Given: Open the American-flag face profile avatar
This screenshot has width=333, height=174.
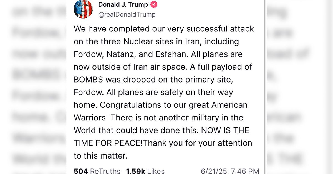Looking at the screenshot, I should point(83,9).
